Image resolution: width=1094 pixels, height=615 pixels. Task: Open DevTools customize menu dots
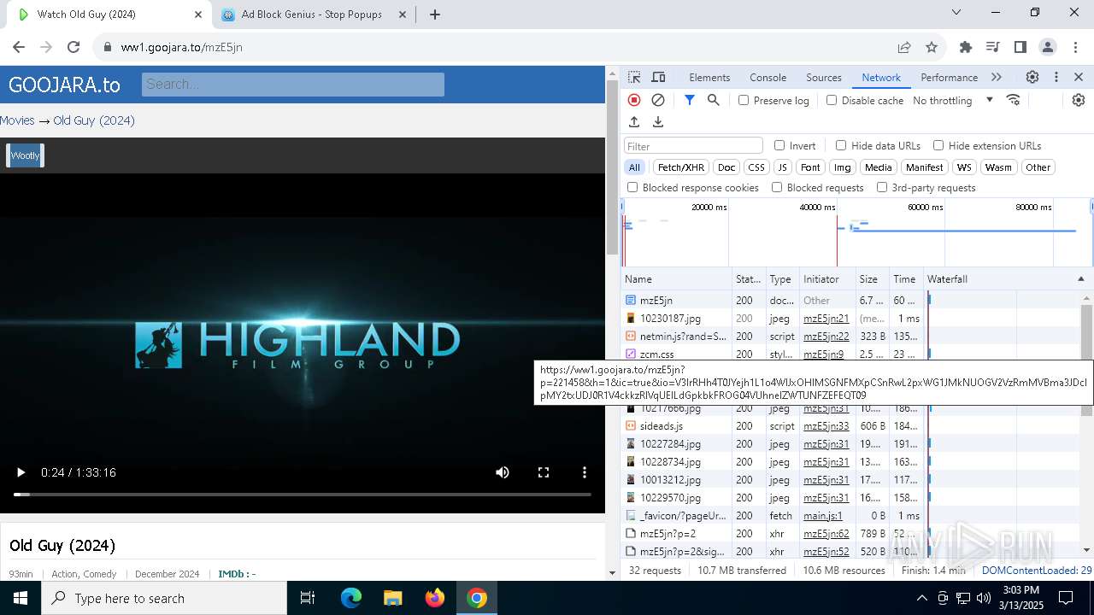point(1056,77)
